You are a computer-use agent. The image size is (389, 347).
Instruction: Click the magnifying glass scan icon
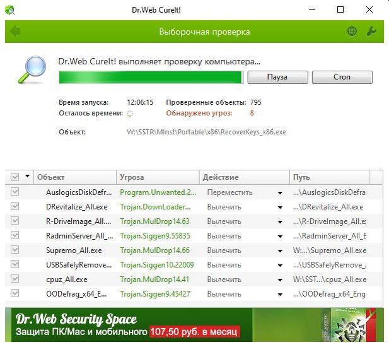click(x=33, y=69)
